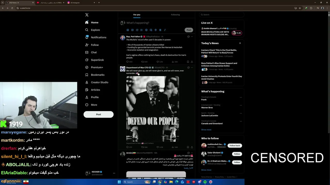Open Spotify from the taskbar

[205, 182]
